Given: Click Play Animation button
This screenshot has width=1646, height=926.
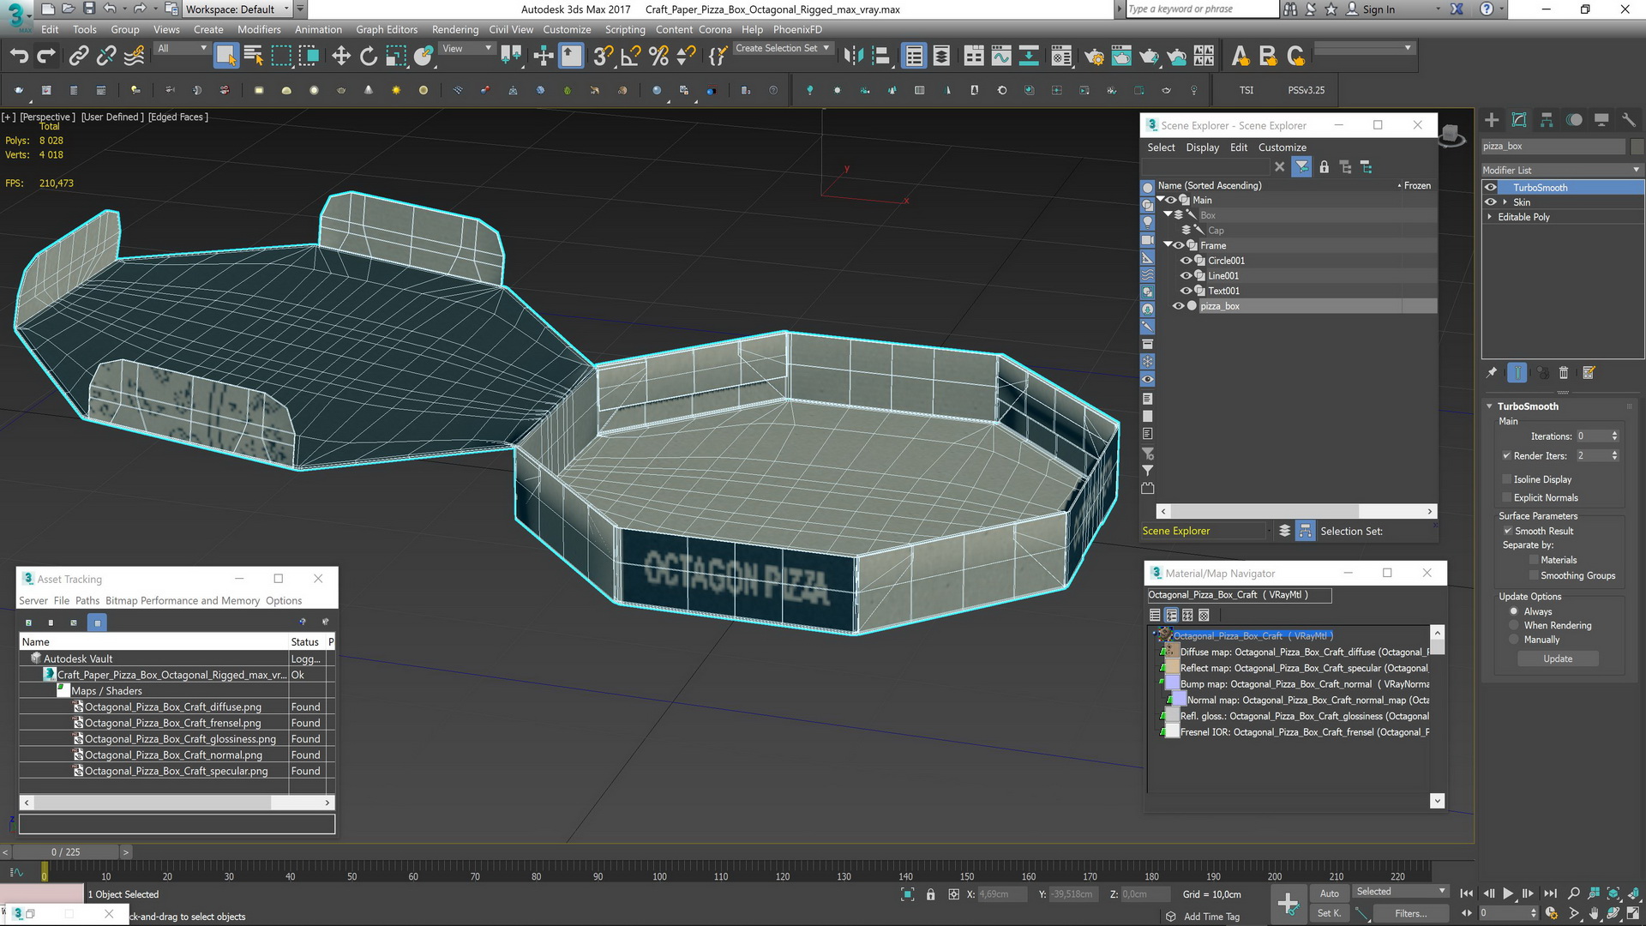Looking at the screenshot, I should [x=1508, y=893].
